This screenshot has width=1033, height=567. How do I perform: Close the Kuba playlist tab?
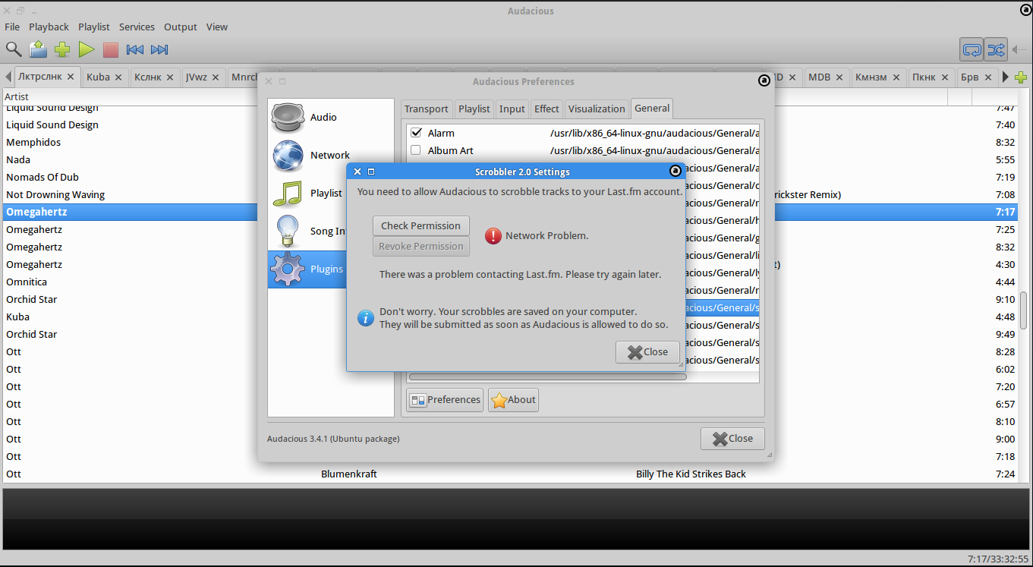(x=118, y=77)
